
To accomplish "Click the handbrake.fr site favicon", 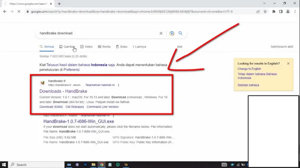I will tap(42, 83).
